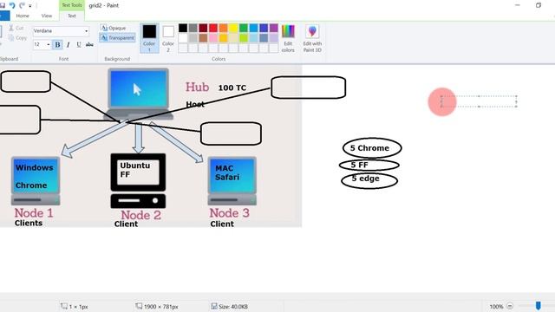
Task: Click the zoom out minus button
Action: point(510,306)
